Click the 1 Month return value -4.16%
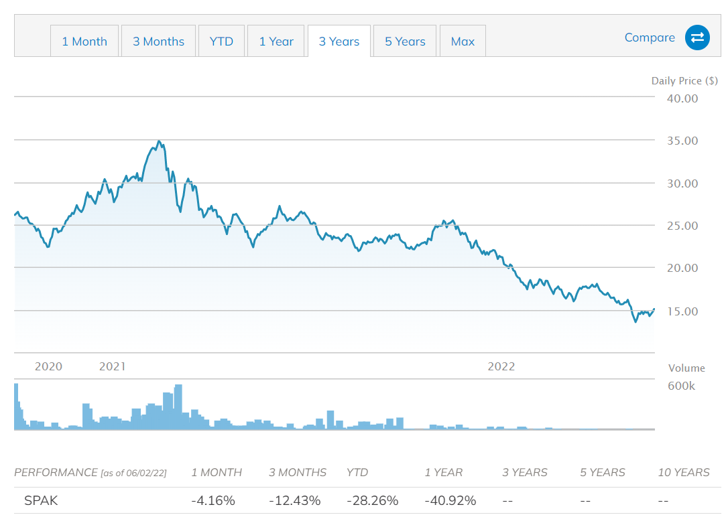 (213, 501)
